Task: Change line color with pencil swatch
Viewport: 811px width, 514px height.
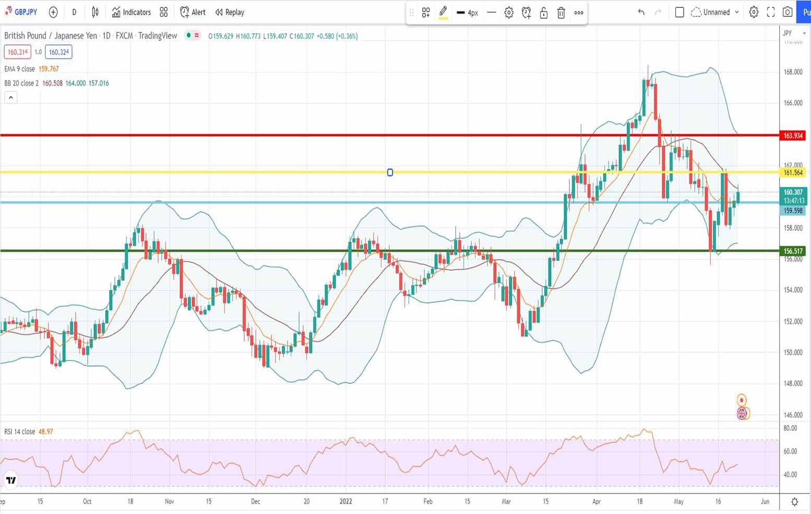Action: tap(443, 13)
